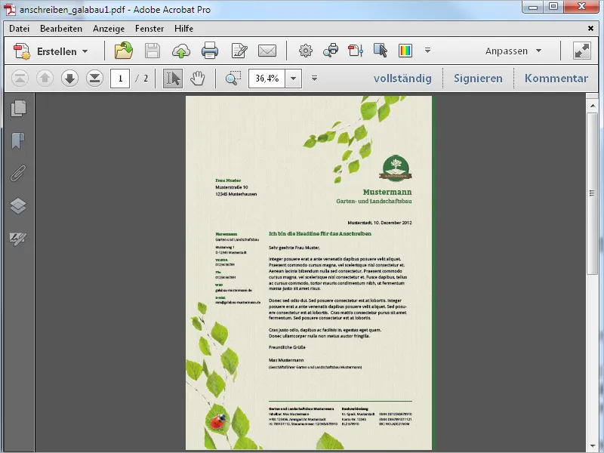Click the date 'Musterstadt, 10. Dezember 2012'
The height and width of the screenshot is (453, 604).
380,223
